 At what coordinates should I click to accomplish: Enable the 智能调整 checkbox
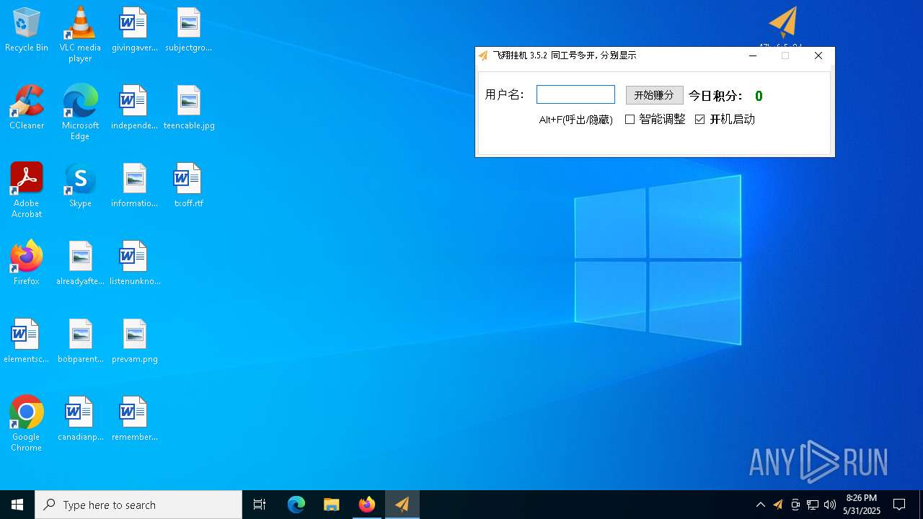coord(630,119)
